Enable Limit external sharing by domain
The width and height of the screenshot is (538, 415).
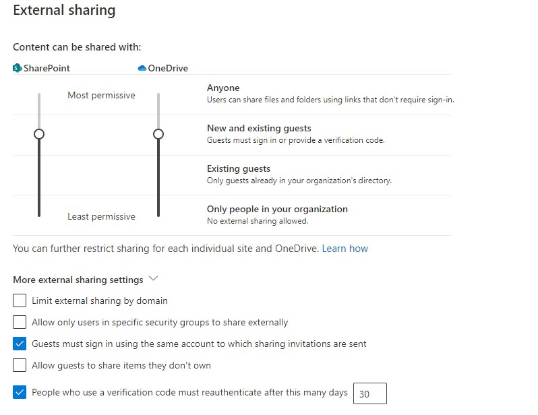point(20,300)
